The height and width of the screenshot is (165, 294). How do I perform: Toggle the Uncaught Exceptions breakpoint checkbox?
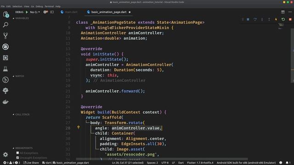point(17,158)
